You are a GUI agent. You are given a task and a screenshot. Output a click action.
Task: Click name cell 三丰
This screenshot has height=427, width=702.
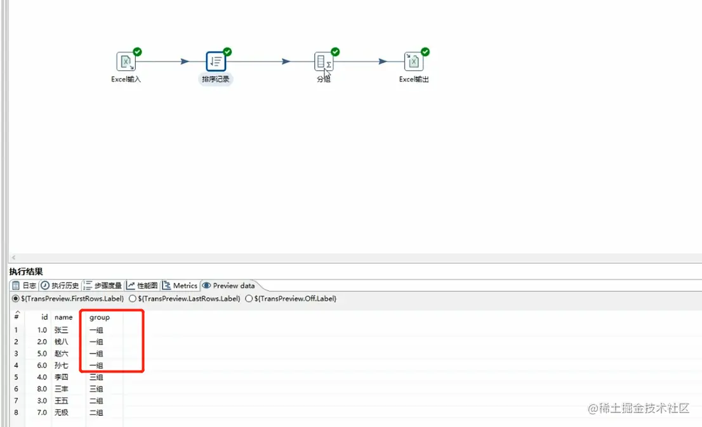[62, 389]
